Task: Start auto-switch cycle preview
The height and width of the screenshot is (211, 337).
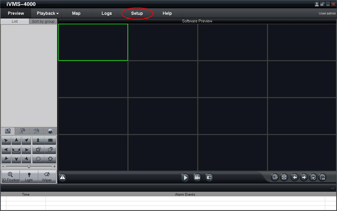Action: coord(313,178)
